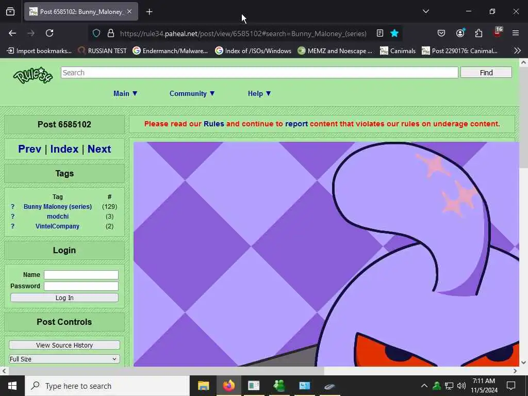Screen dimensions: 528x396
Task: Open the Firefox View icon at the top left
Action: point(10,12)
